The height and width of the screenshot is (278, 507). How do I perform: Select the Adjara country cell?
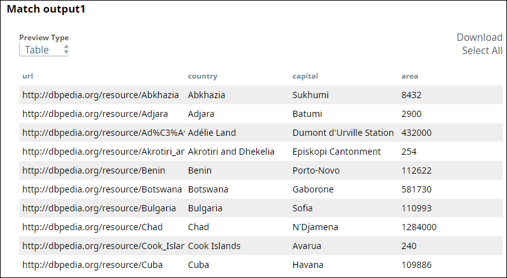(x=202, y=114)
